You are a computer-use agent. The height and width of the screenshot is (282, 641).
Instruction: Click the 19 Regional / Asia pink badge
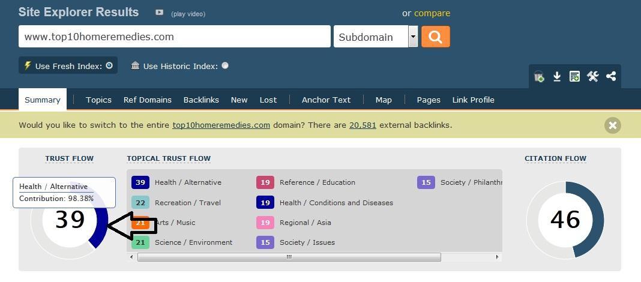[265, 223]
